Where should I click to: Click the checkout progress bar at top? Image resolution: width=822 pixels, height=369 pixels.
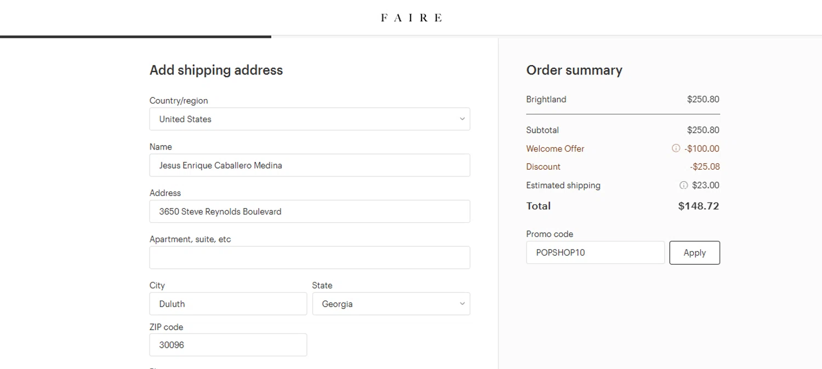point(135,37)
